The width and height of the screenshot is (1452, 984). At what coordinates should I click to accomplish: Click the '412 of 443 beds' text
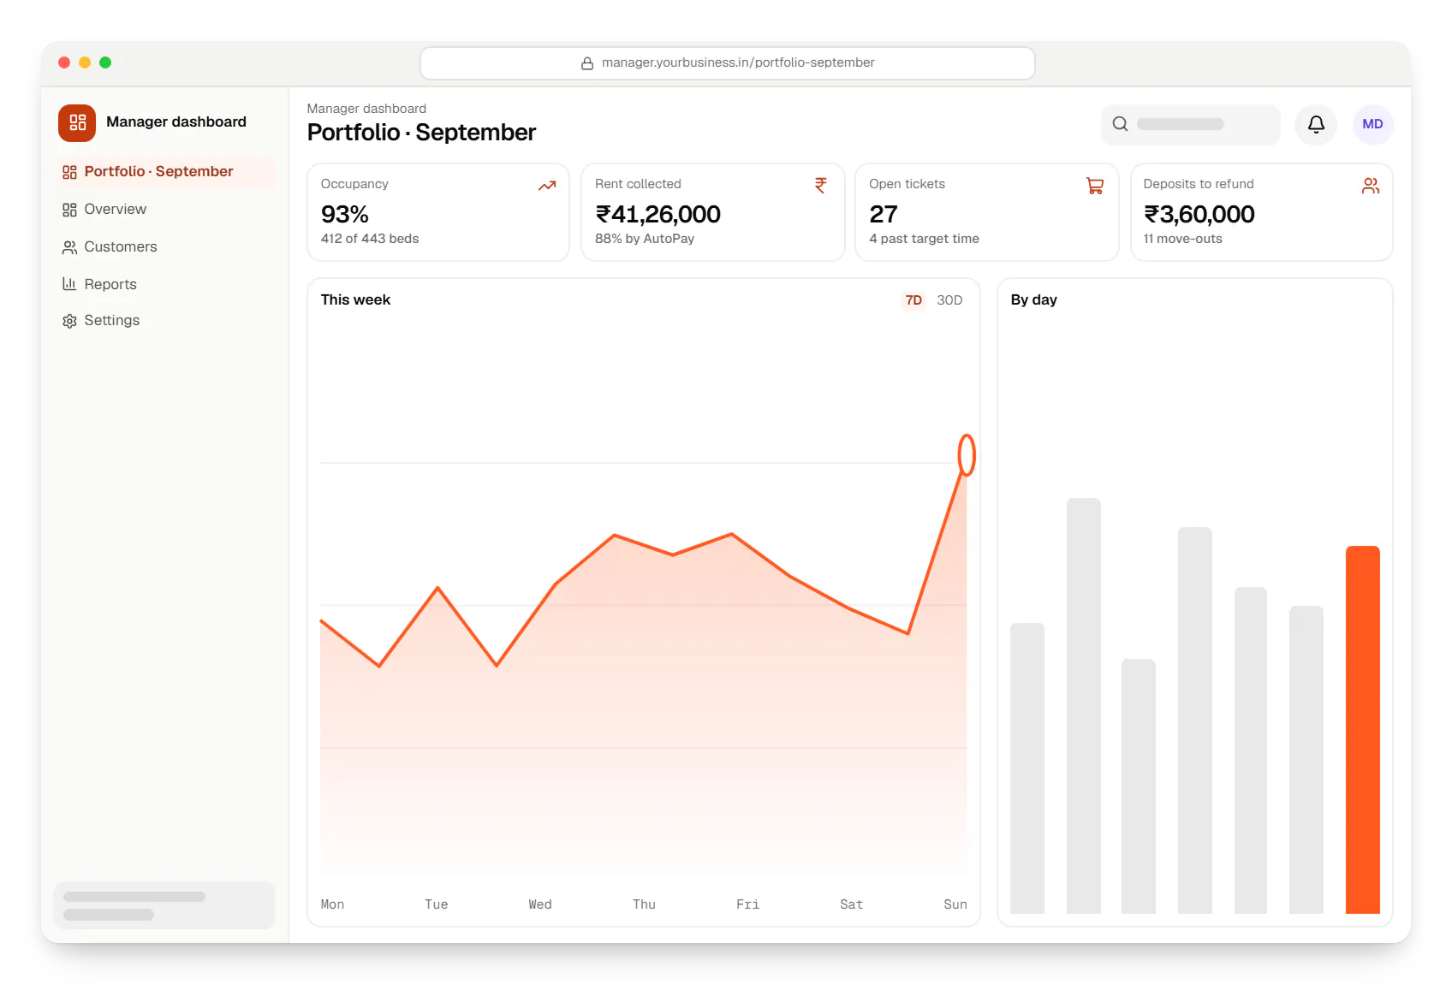(370, 239)
